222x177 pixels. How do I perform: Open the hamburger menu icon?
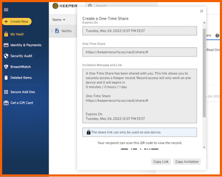click(x=6, y=9)
